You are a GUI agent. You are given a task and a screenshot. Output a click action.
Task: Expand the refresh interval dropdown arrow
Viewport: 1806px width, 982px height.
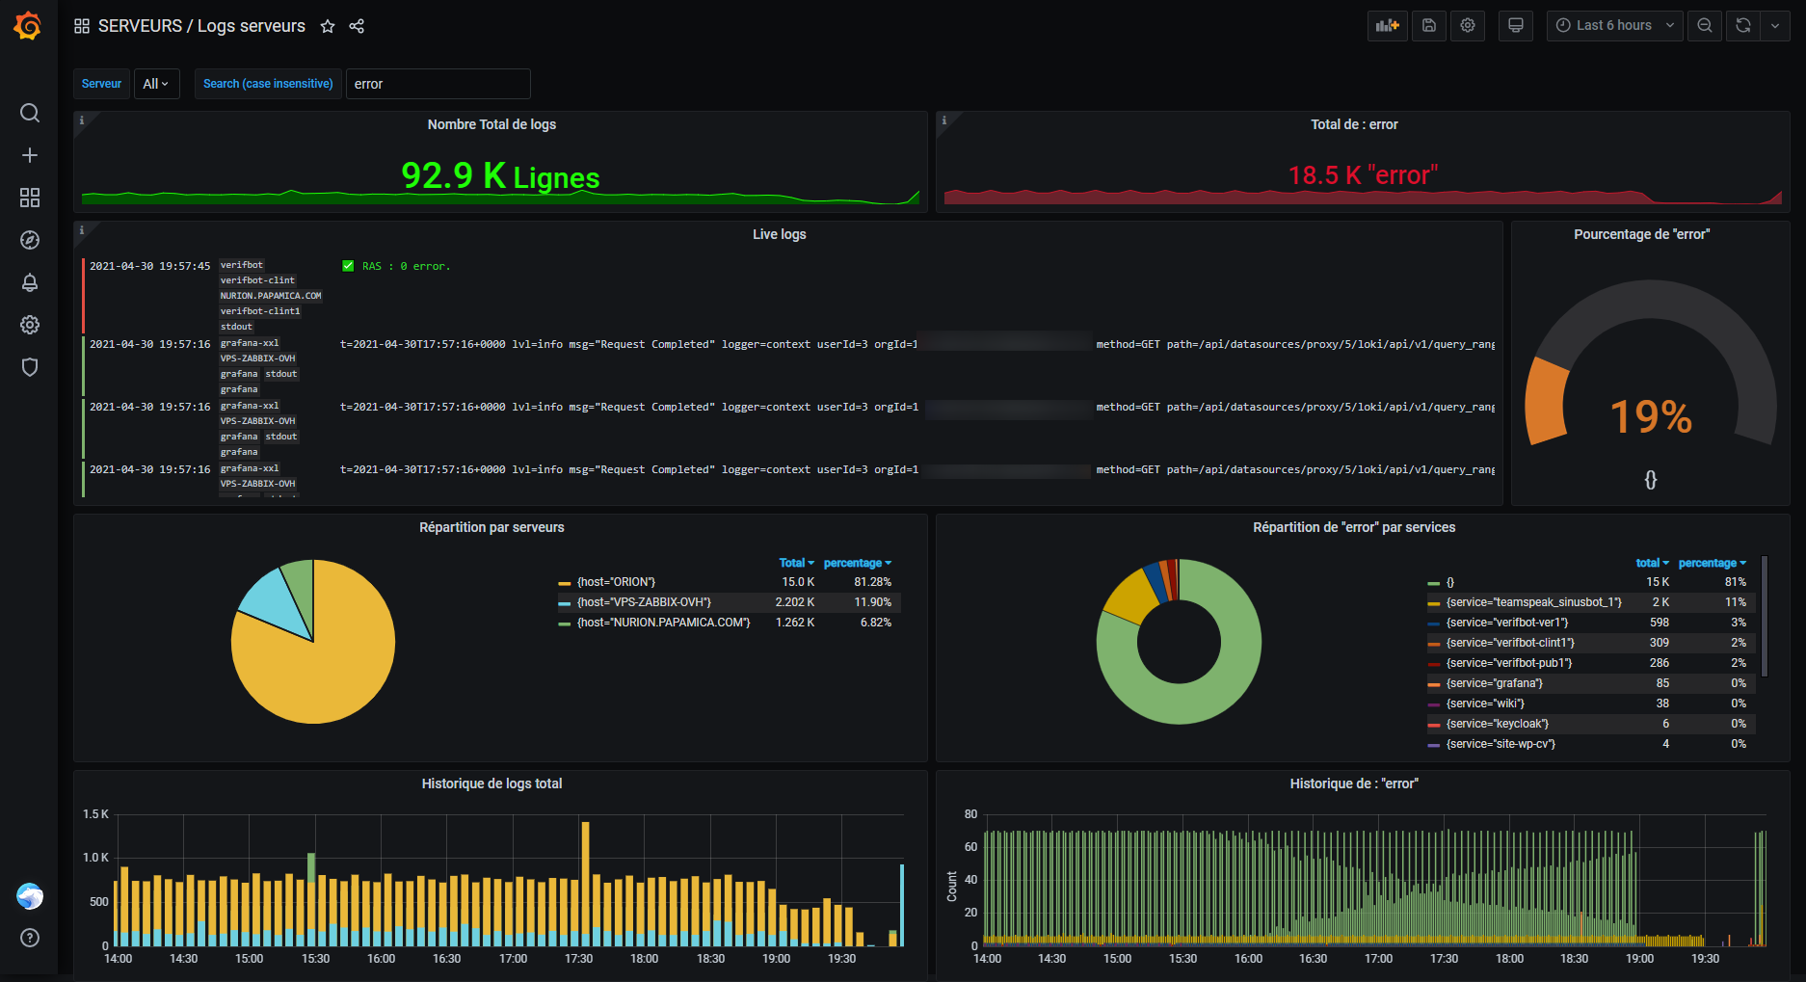click(1775, 26)
